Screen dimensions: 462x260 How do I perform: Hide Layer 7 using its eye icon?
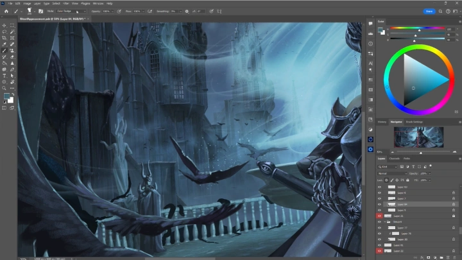379,198
